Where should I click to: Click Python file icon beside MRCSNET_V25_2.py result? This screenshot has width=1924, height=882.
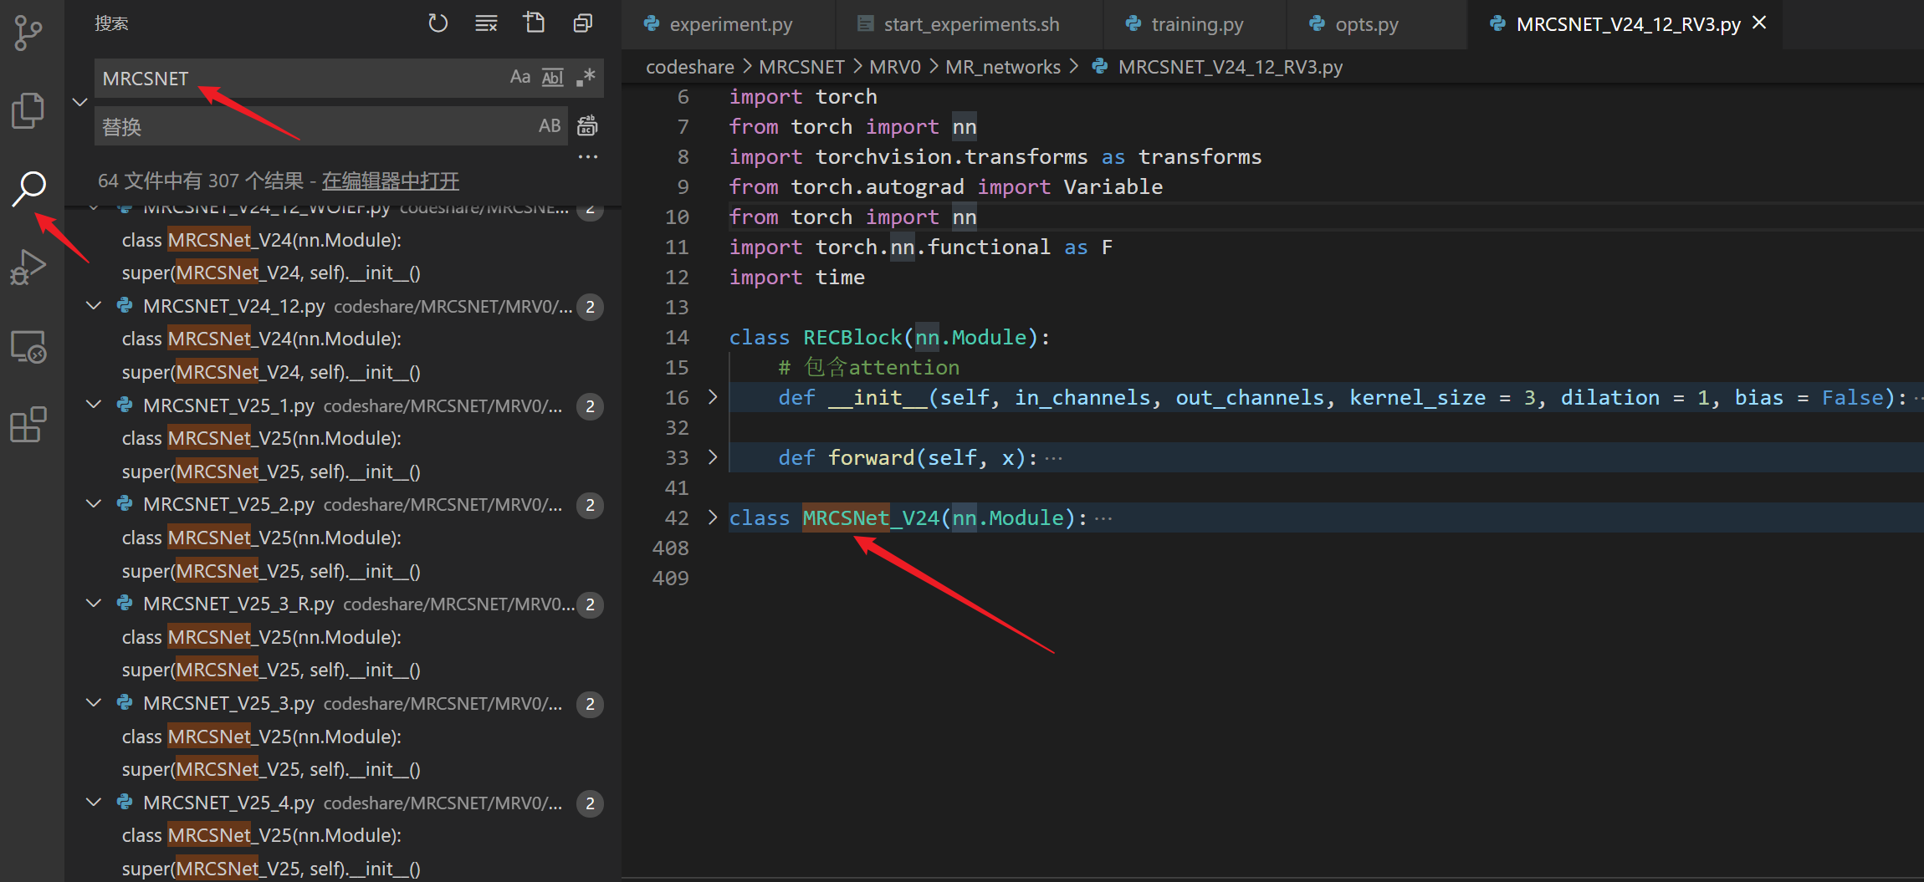[x=125, y=504]
